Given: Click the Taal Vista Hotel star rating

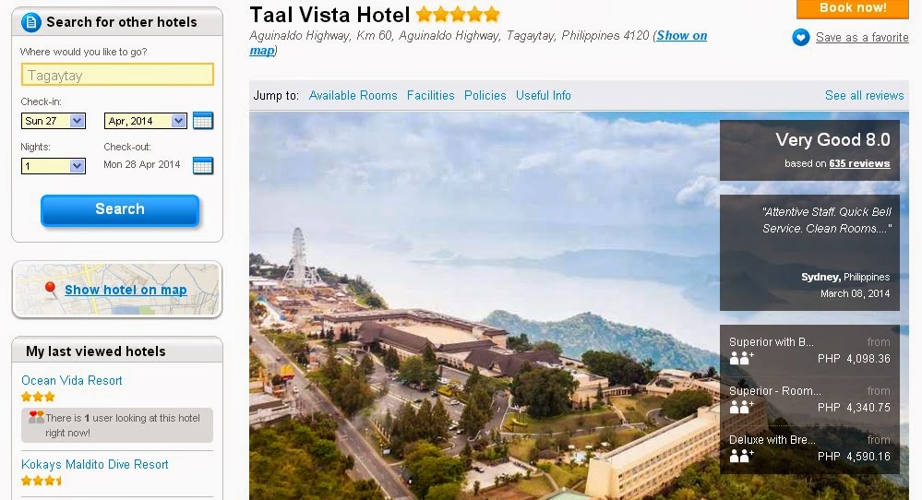Looking at the screenshot, I should click(458, 14).
